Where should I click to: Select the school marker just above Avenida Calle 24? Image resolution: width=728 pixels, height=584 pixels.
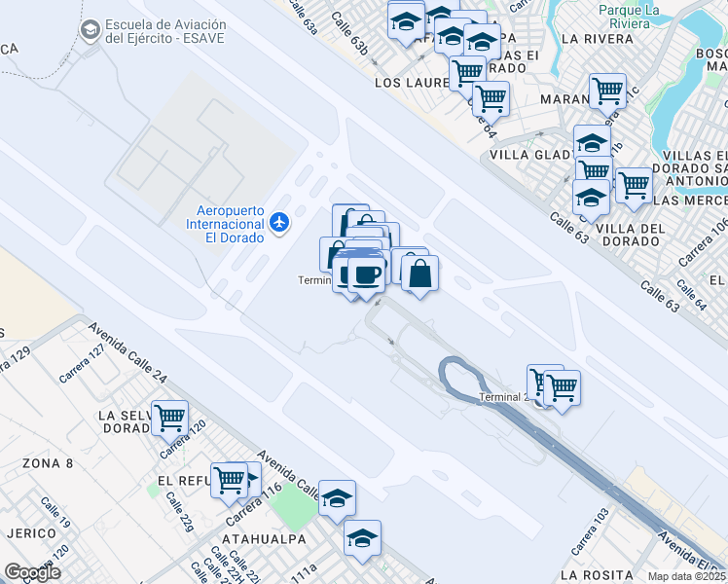click(337, 501)
